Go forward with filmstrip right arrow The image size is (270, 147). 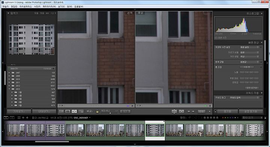27,117
